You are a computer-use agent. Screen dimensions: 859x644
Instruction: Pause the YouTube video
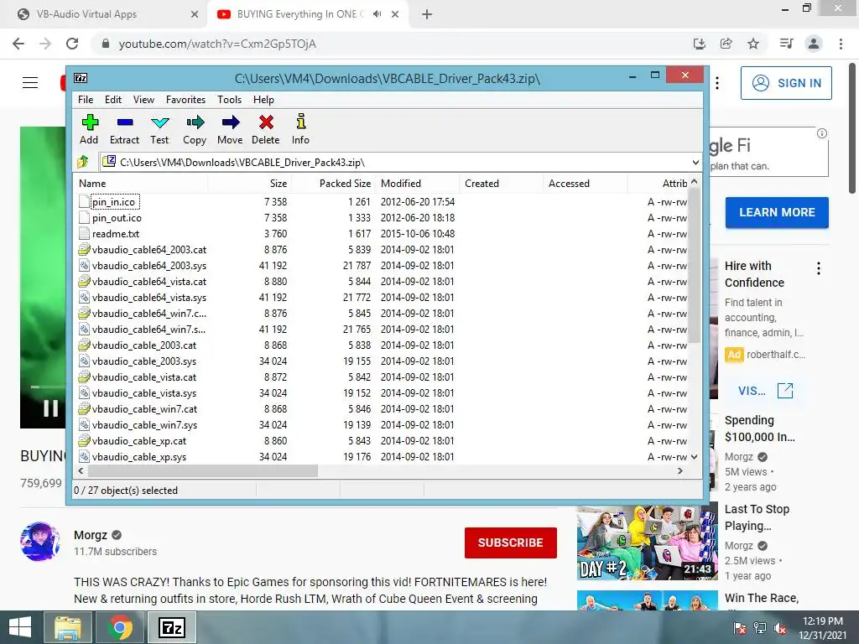pos(51,408)
